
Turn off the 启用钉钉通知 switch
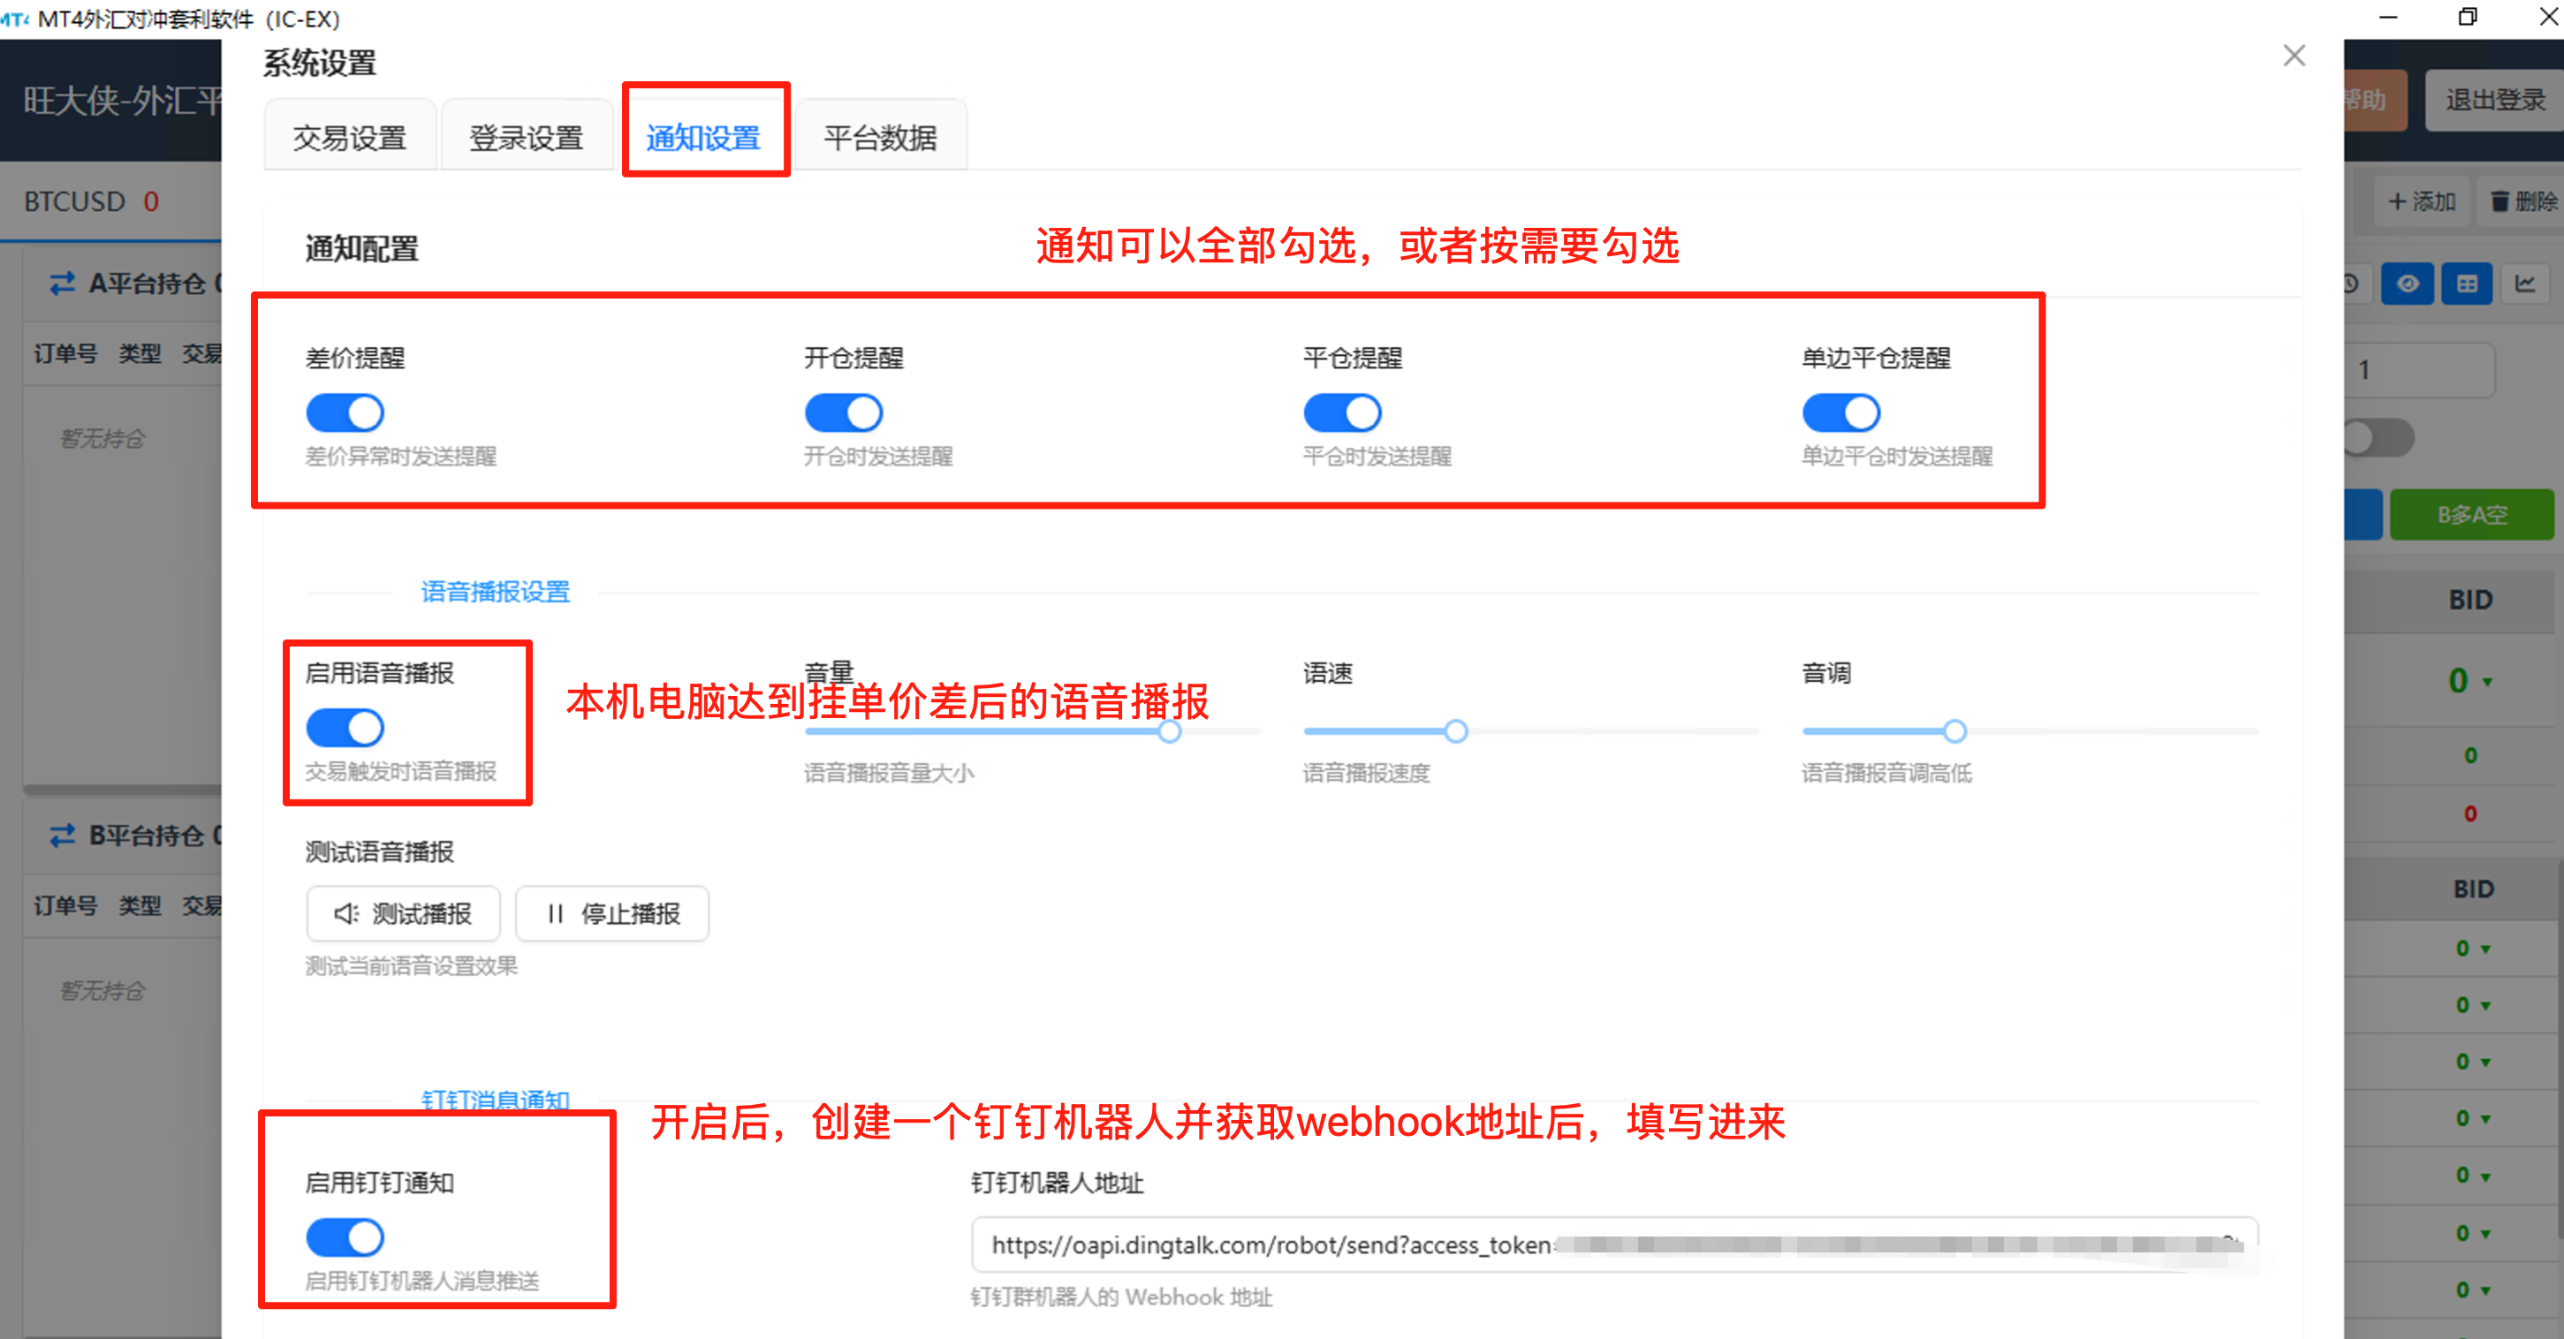345,1237
